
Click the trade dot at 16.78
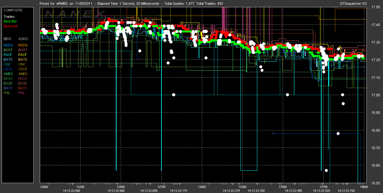click(338, 134)
